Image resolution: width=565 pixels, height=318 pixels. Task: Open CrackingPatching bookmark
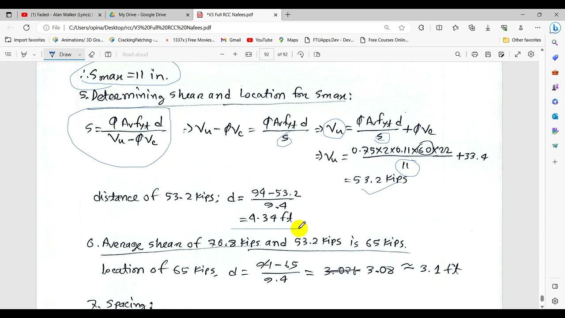134,40
